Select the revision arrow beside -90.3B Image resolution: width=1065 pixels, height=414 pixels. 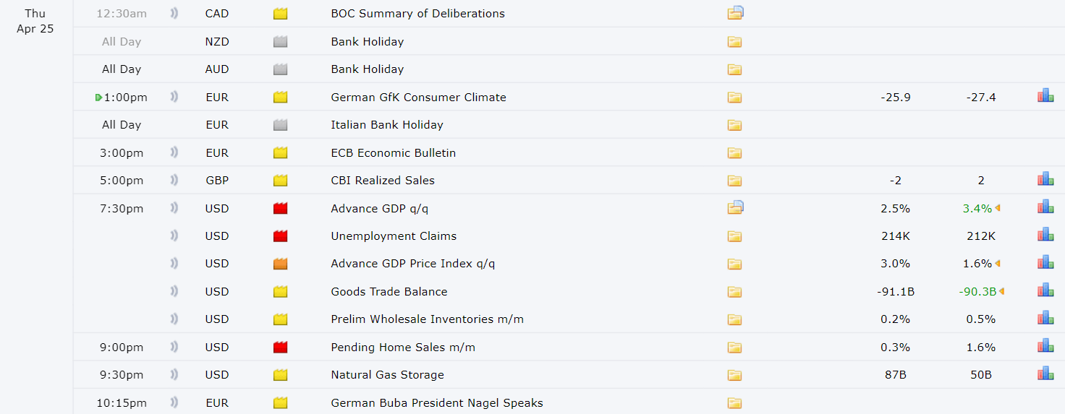coord(1001,291)
